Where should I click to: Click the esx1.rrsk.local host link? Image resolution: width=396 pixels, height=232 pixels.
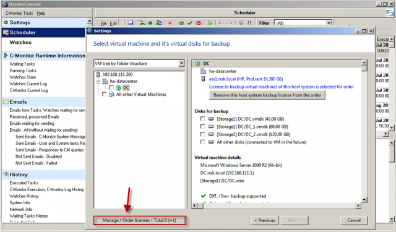[246, 79]
